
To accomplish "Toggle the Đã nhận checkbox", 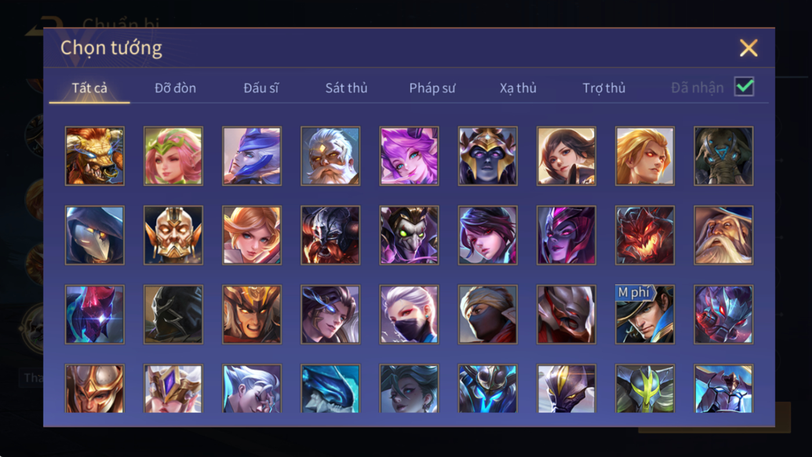I will tap(744, 87).
